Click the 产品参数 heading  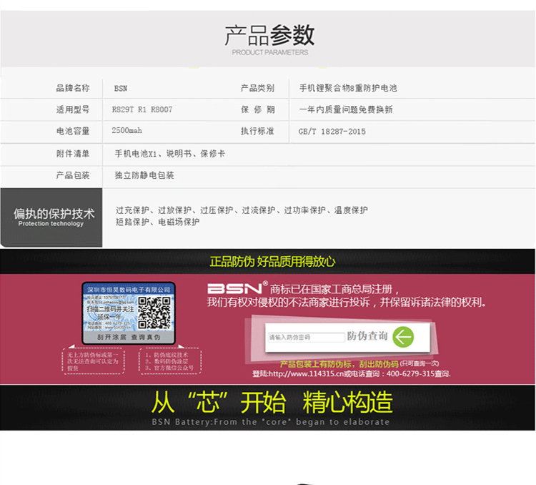[269, 35]
